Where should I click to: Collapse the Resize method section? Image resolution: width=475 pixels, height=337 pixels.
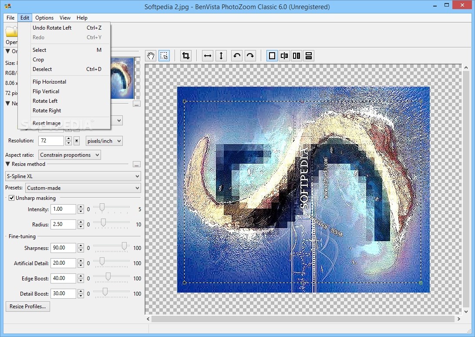tap(8, 164)
